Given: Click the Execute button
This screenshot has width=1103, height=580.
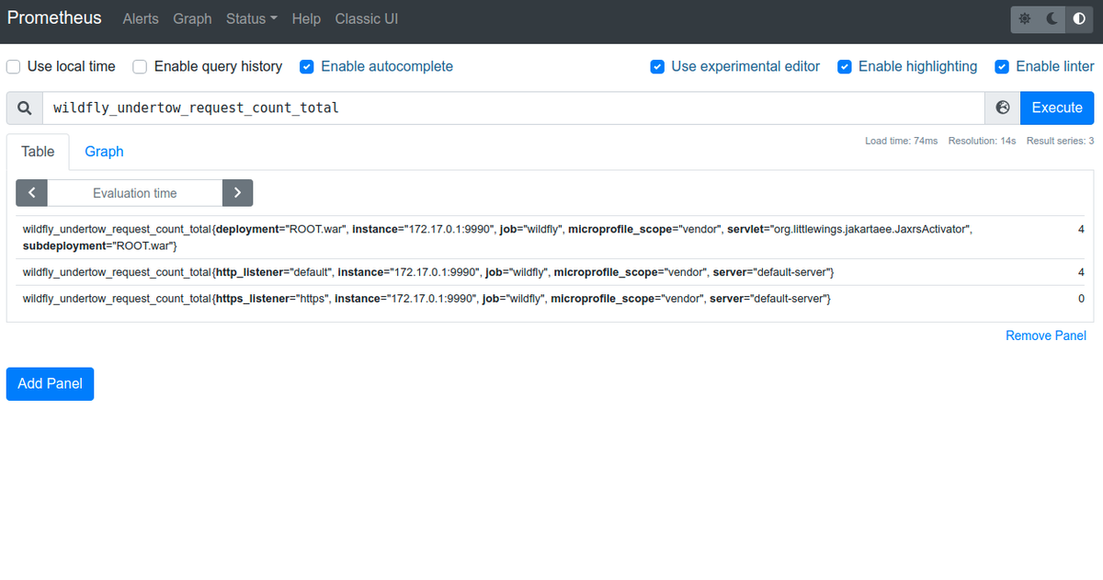Looking at the screenshot, I should coord(1057,108).
